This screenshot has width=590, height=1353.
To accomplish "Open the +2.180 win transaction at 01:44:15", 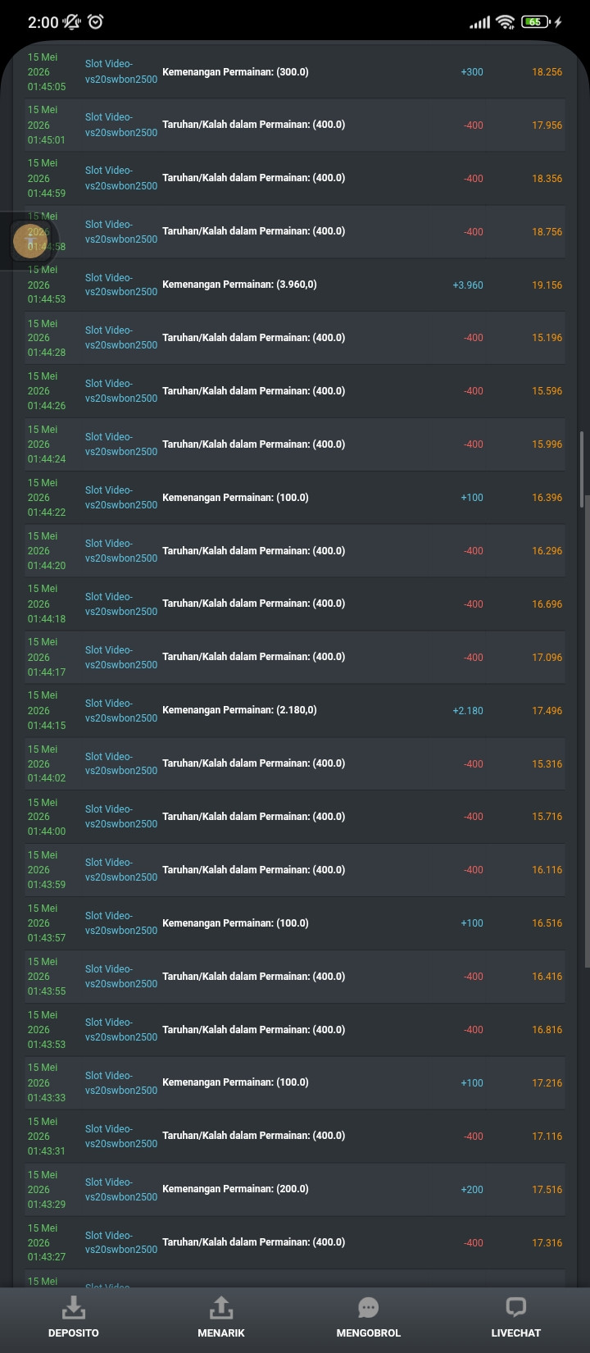I will coord(295,710).
